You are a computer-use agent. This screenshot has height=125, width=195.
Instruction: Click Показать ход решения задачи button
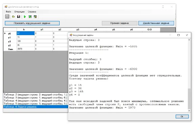point(32,23)
